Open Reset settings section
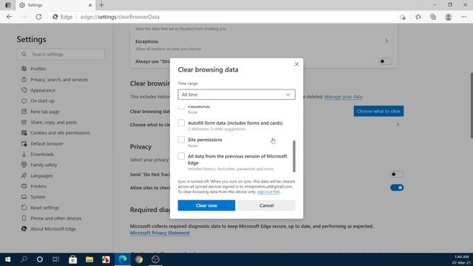The width and height of the screenshot is (473, 266). (x=44, y=208)
